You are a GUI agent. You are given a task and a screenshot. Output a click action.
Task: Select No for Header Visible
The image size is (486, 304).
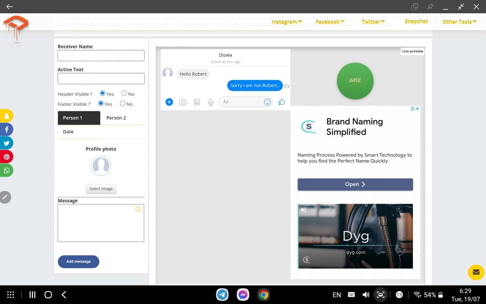pyautogui.click(x=124, y=93)
